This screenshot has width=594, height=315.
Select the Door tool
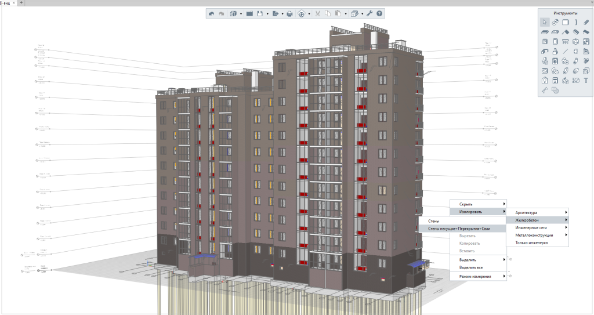[555, 42]
